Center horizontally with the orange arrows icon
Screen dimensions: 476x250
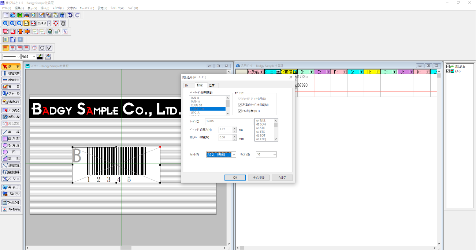(x=20, y=31)
